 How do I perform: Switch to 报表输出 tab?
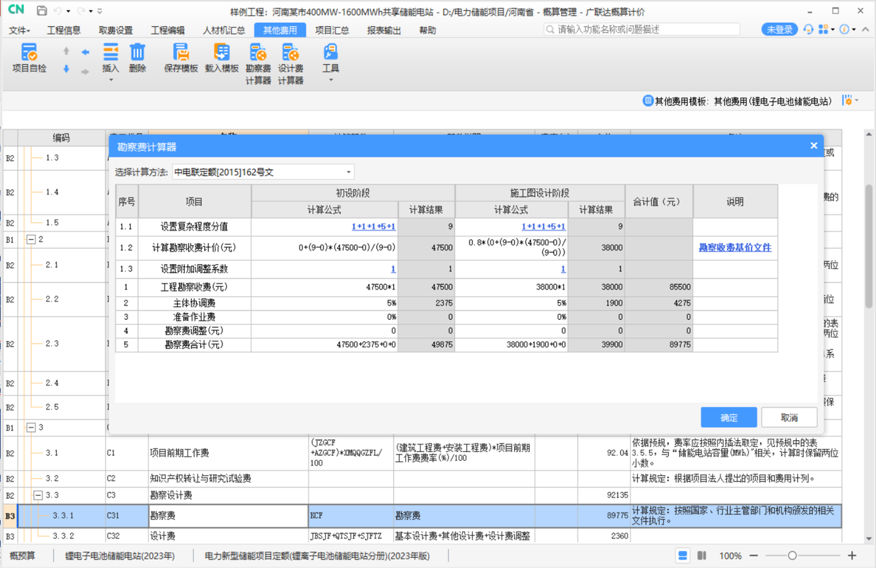[x=384, y=30]
